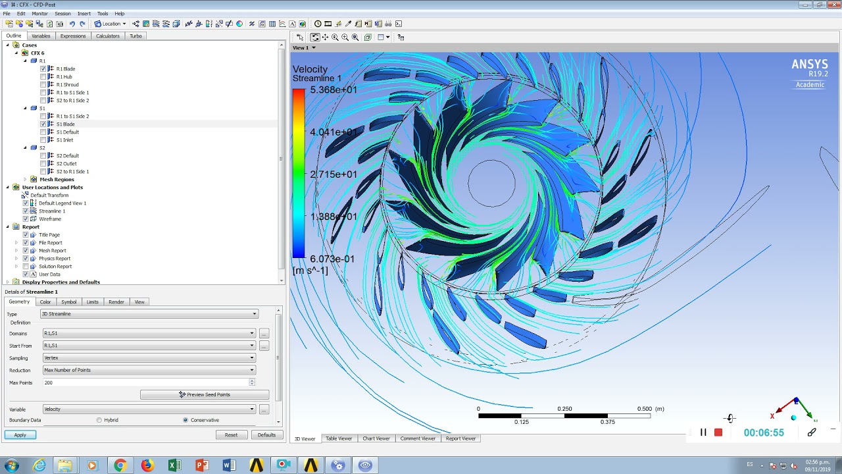Screen dimensions: 842x474
Task: Select the Probe tool icon
Action: tap(348, 24)
